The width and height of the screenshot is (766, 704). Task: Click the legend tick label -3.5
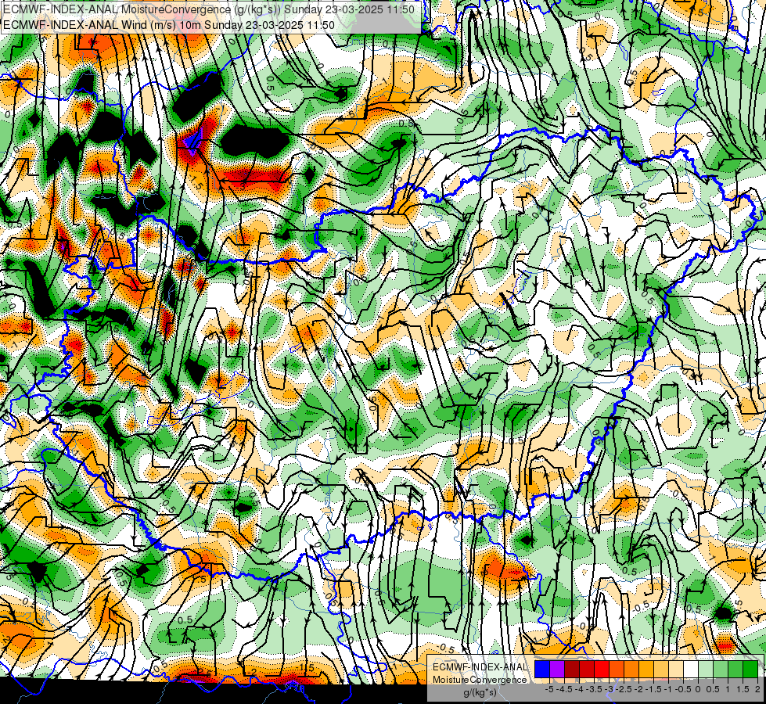click(x=594, y=689)
